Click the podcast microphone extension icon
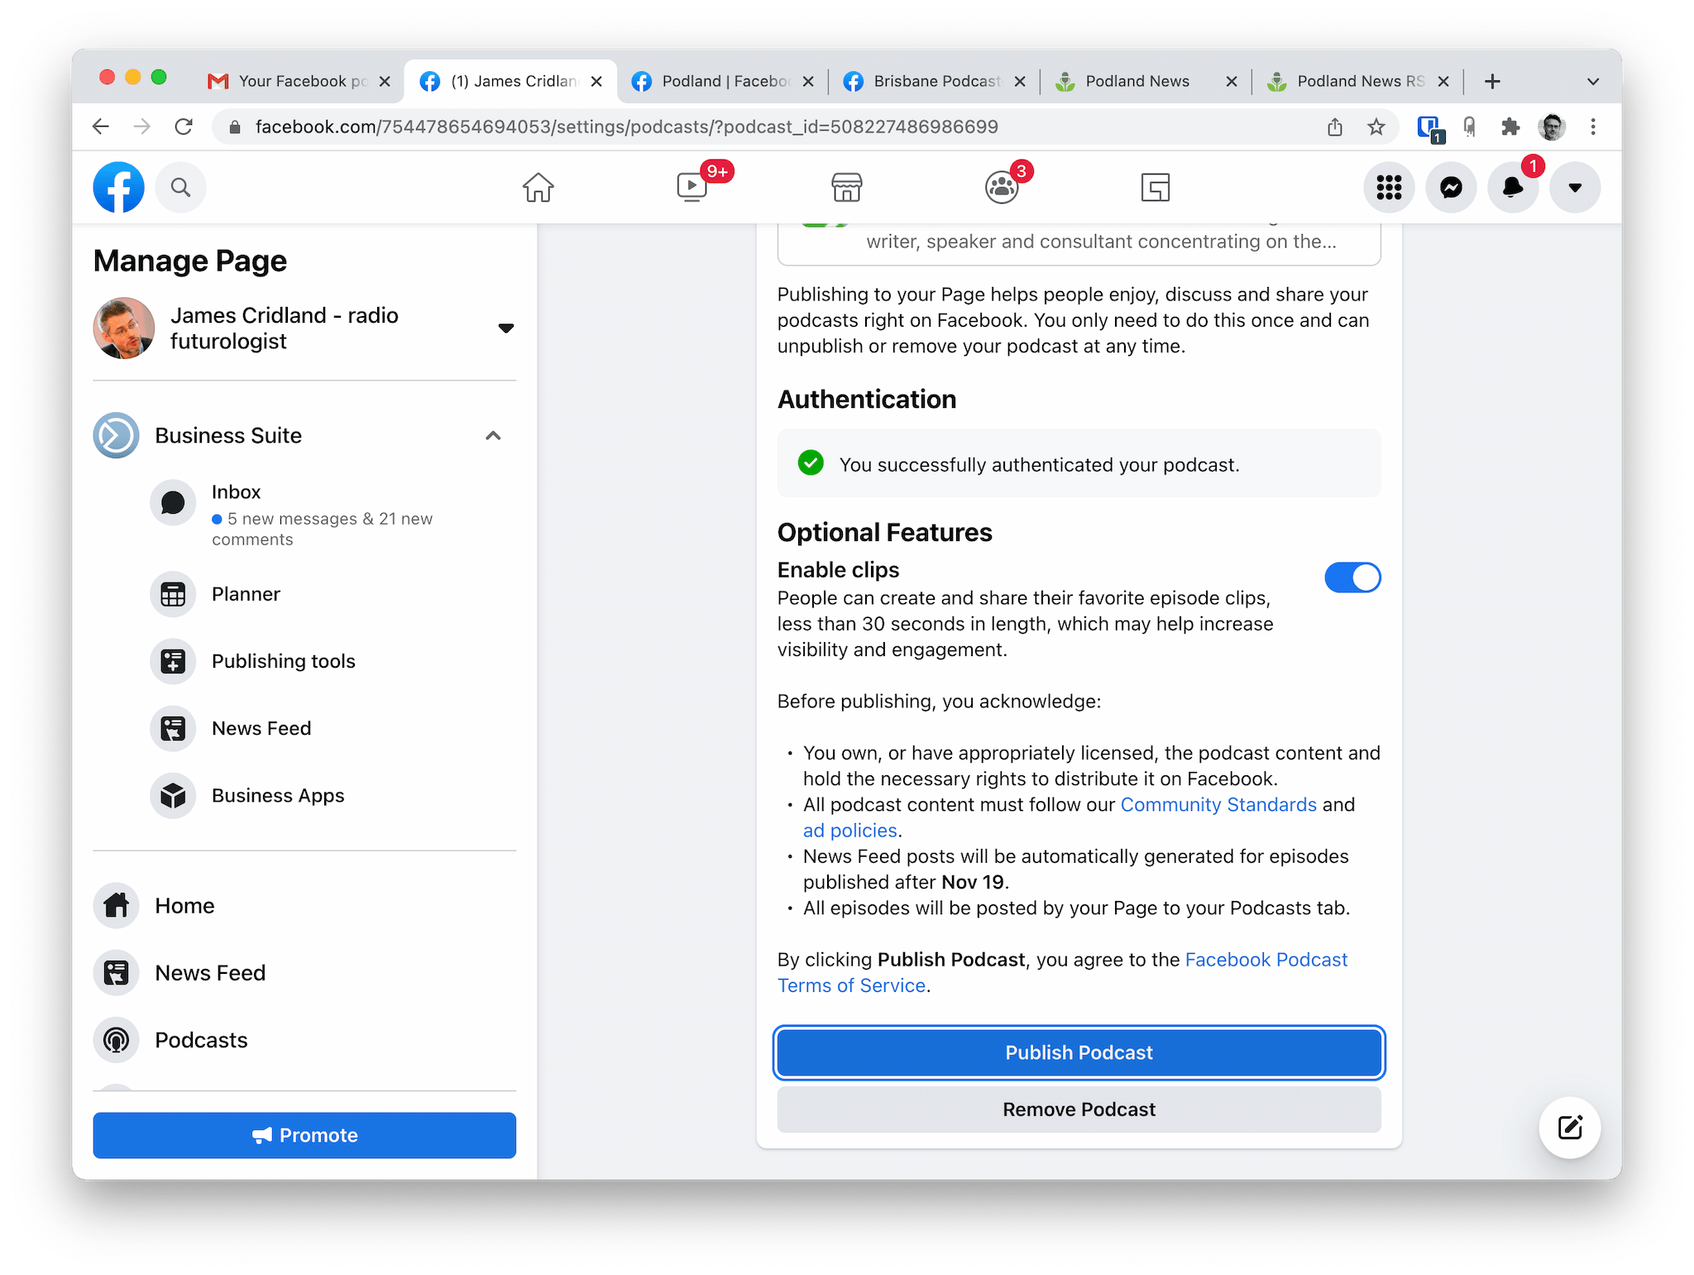Viewport: 1694px width, 1275px height. point(1470,127)
